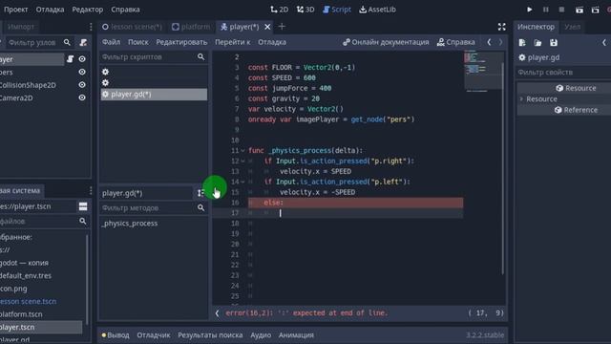611x344 pixels.
Task: Open the Аудио bottom panel
Action: (261, 335)
